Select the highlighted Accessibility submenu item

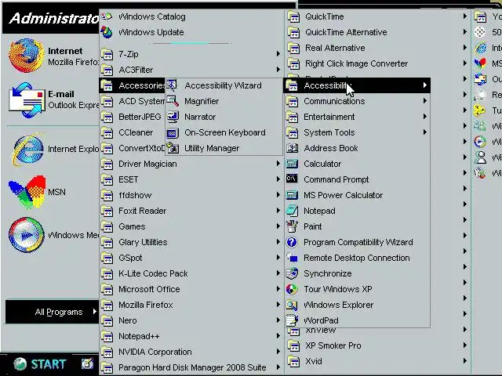357,85
